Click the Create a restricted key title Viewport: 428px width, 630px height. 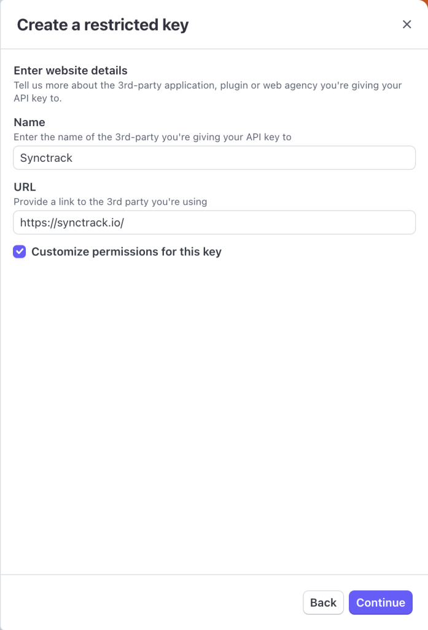(x=103, y=25)
